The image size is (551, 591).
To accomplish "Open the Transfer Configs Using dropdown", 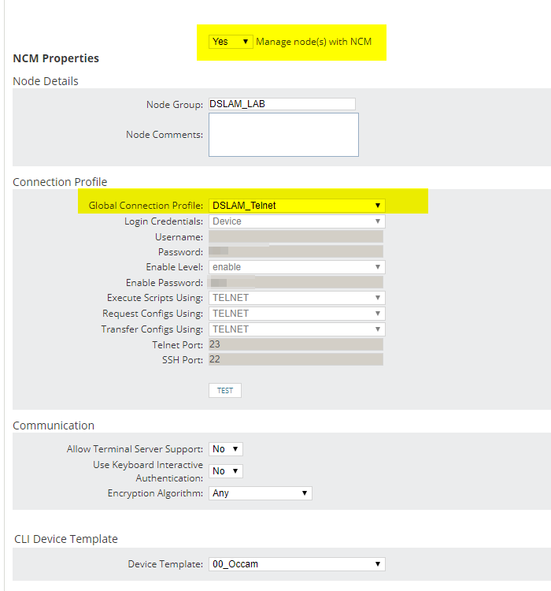I will [x=297, y=329].
